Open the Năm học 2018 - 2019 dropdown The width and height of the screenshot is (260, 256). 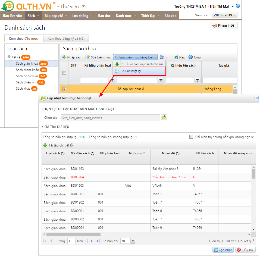224,15
